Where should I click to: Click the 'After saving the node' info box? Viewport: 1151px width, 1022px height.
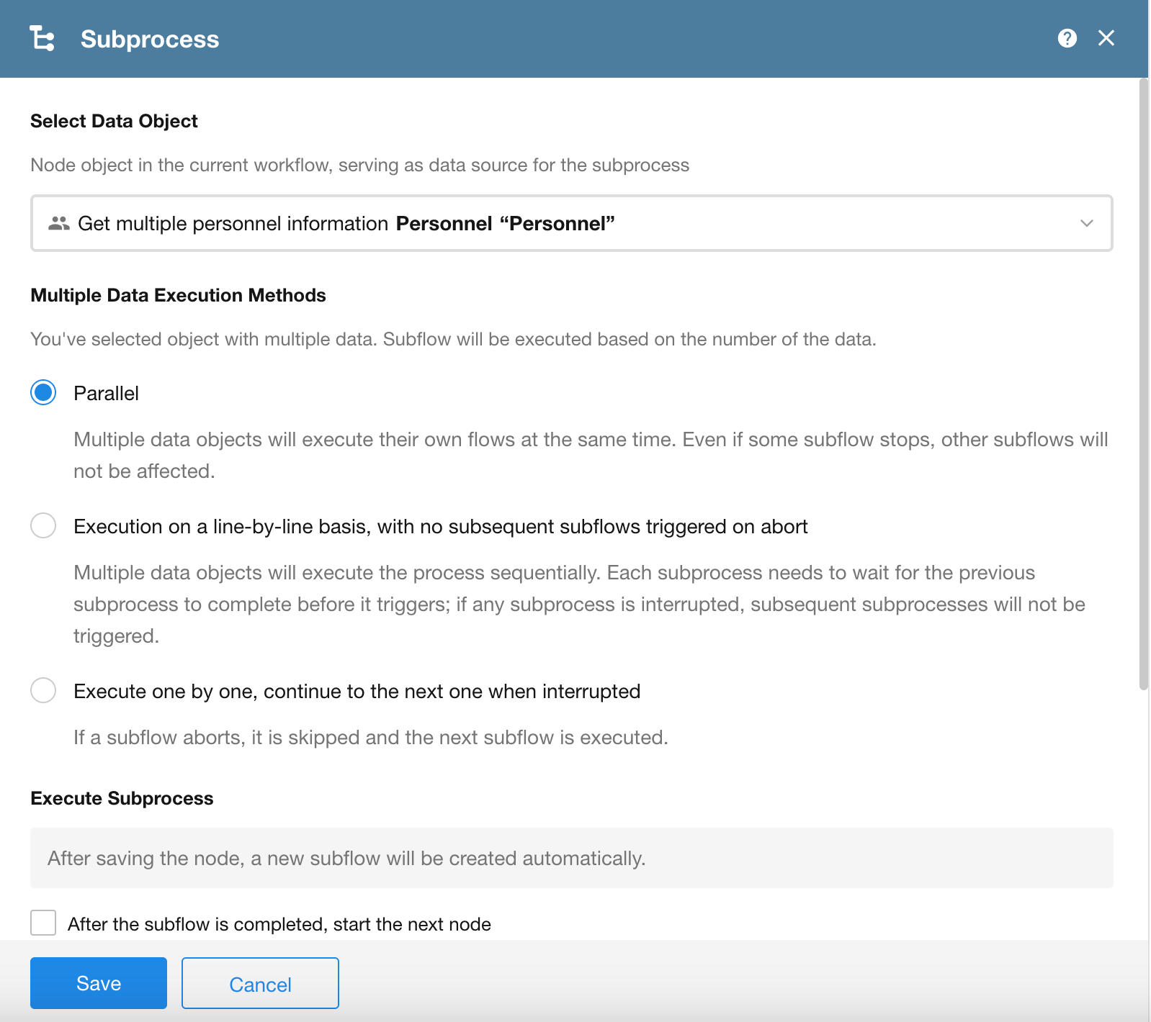coord(571,858)
